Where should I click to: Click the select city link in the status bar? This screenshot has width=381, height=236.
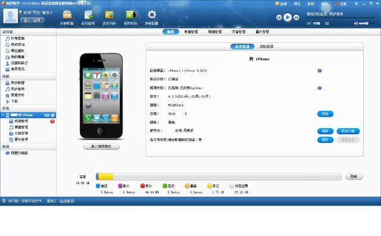click(67, 201)
